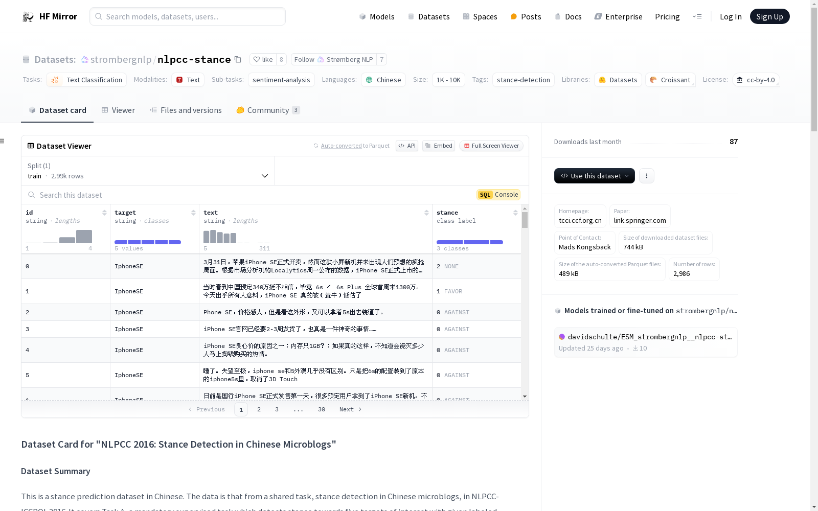Select the Dataset card tab
This screenshot has width=818, height=511.
[57, 110]
